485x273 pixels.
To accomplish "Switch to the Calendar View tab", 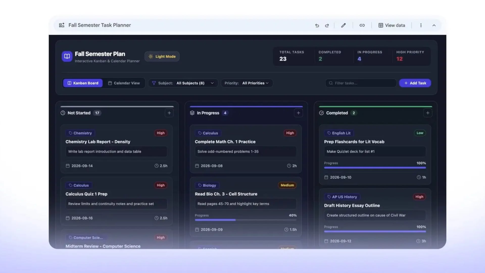I will 124,83.
